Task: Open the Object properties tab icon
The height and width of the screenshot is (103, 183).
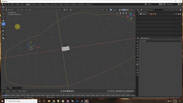Action: [137, 59]
